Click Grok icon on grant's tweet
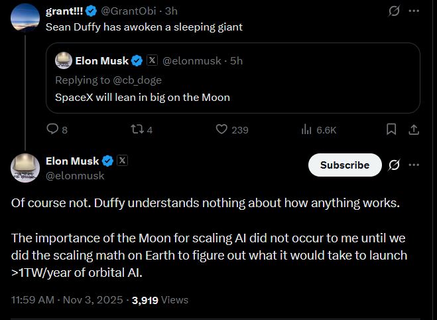Image resolution: width=437 pixels, height=320 pixels. [394, 11]
